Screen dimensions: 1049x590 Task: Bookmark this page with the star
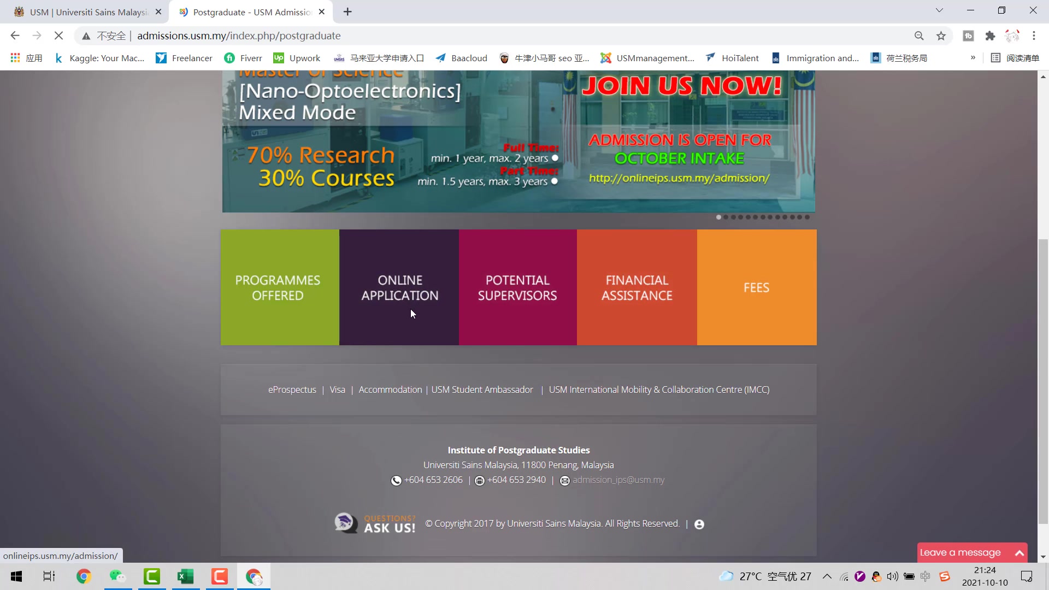941,36
